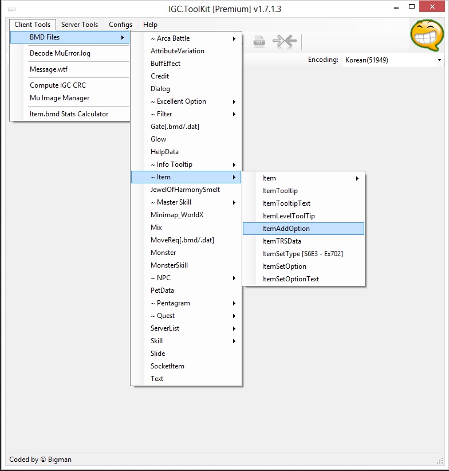Choose Decode MuError.log
449x471 pixels.
pyautogui.click(x=70, y=53)
